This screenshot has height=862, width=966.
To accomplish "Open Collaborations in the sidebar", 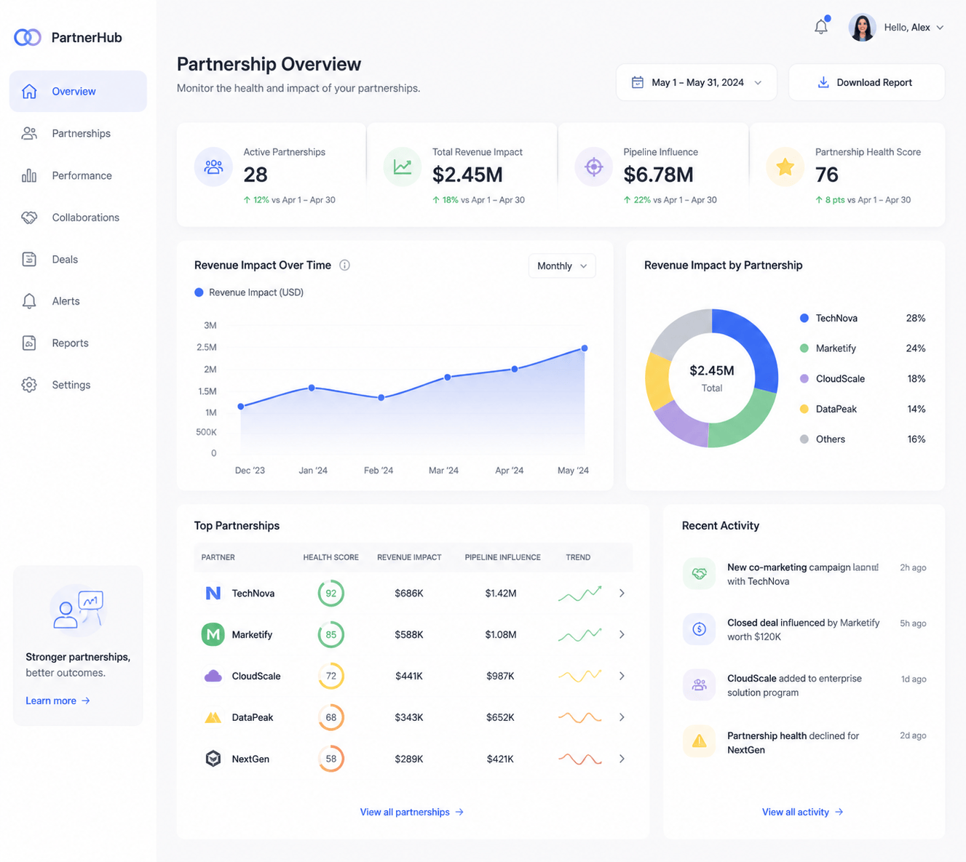I will pos(78,218).
